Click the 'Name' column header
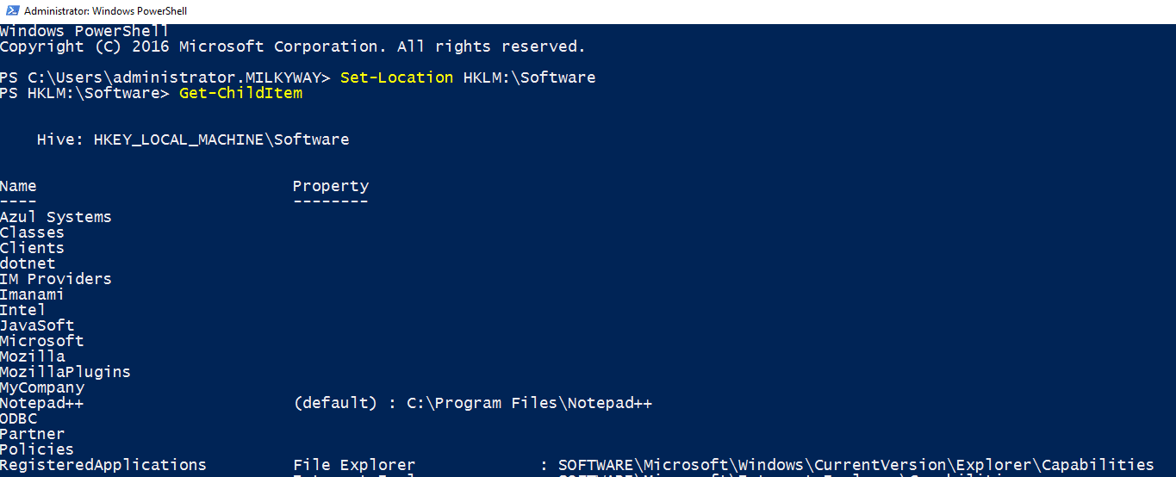1176x477 pixels. (18, 186)
